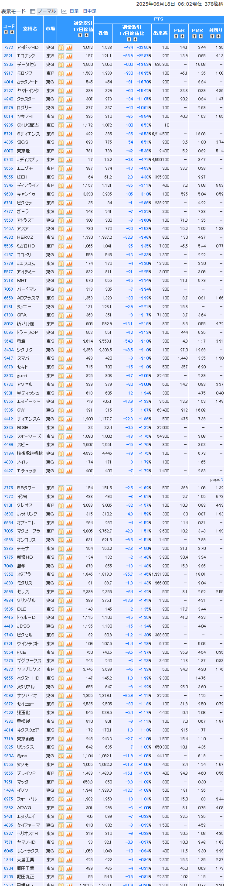Click 技術承継機構 stock name cell

[30, 453]
